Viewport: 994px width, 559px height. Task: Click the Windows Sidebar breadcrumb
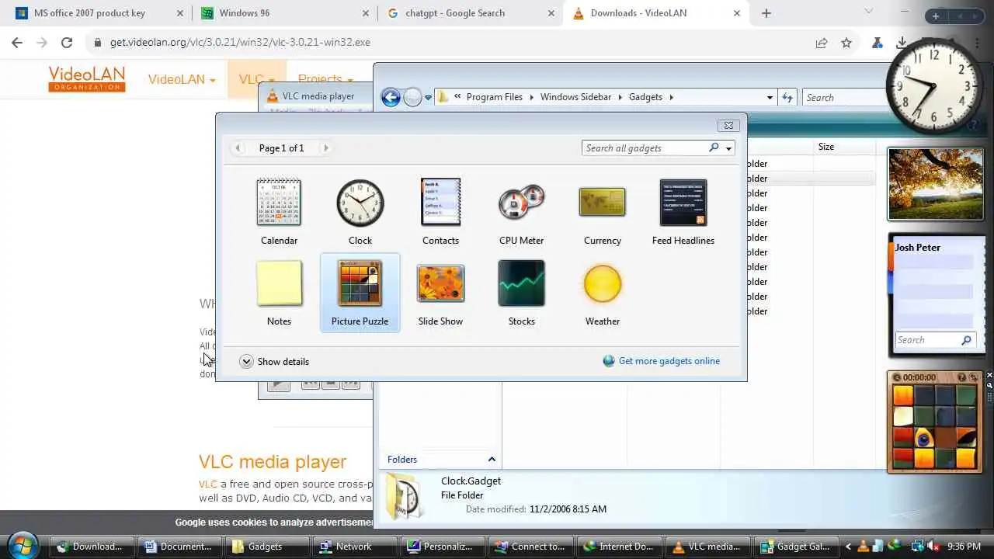point(575,97)
